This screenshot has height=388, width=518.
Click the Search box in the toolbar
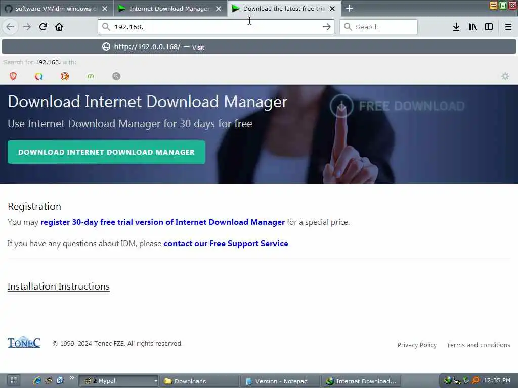click(x=378, y=27)
